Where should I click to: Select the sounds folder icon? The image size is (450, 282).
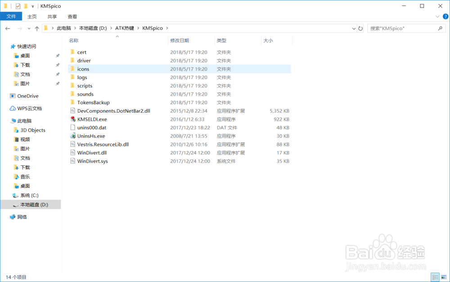coord(72,94)
